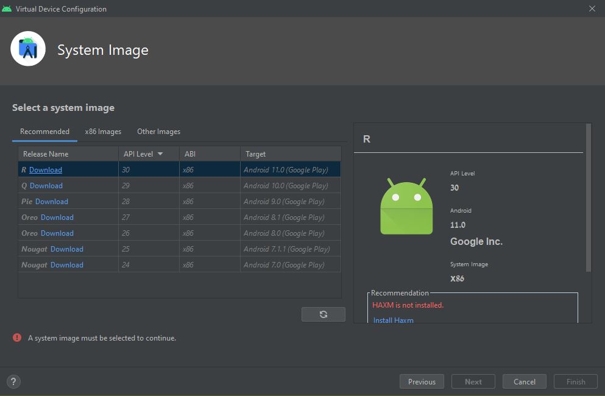Click the Release Name column header
605x396 pixels.
click(46, 154)
